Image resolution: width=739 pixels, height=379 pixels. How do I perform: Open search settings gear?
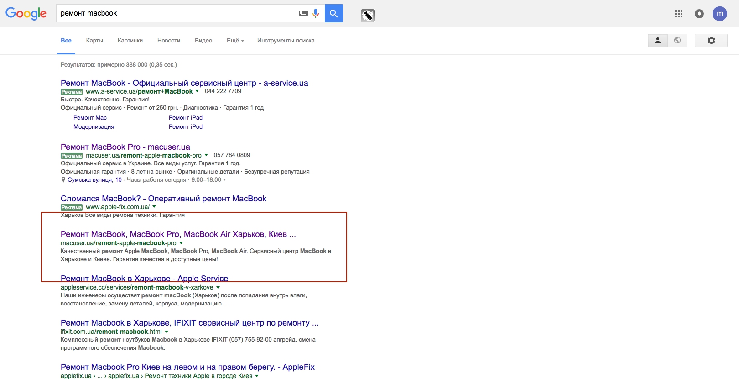pos(711,40)
